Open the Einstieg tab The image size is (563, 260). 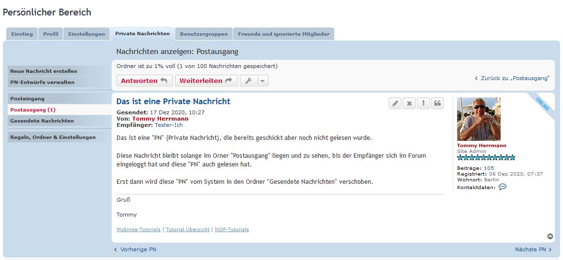tap(22, 34)
